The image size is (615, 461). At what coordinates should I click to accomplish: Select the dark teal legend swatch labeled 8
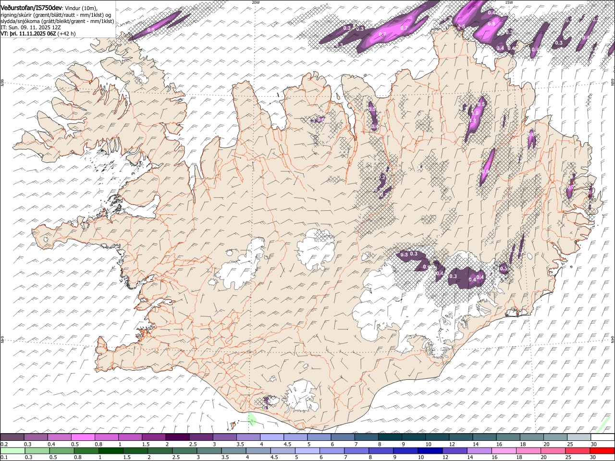click(x=389, y=437)
